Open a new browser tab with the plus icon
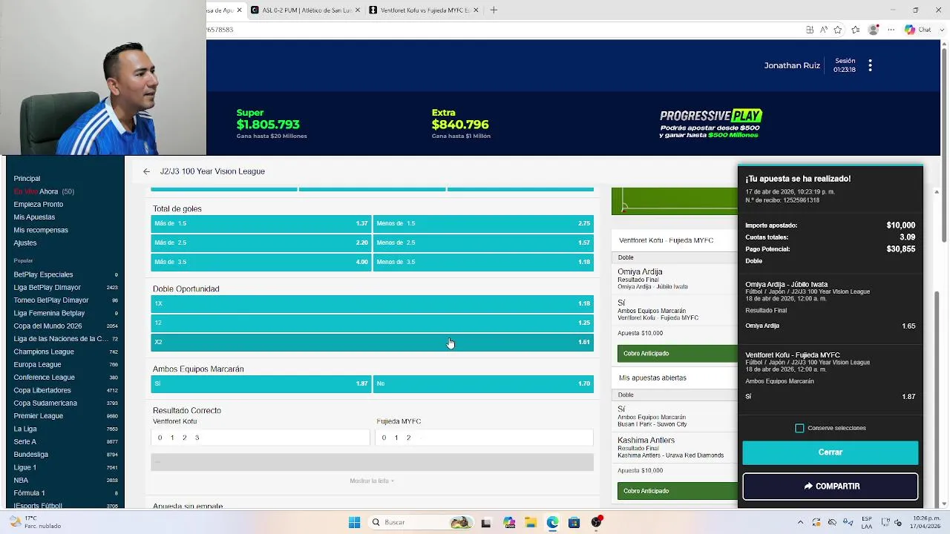 click(494, 10)
